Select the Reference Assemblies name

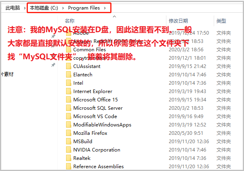[x=98, y=166]
